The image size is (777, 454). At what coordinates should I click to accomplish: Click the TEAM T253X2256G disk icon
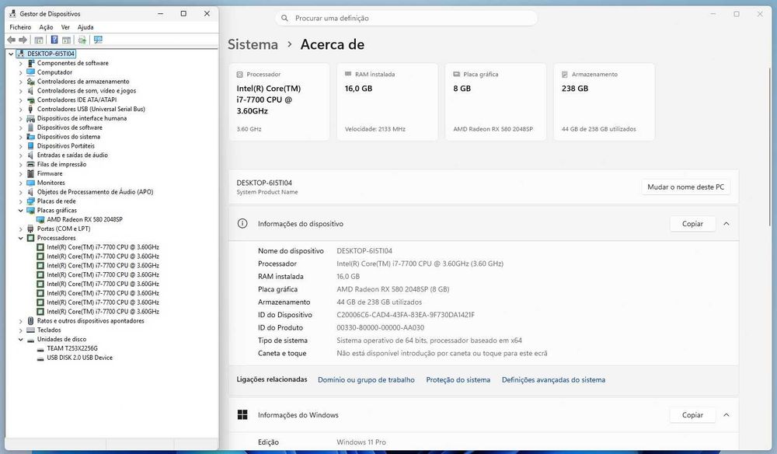tap(40, 349)
